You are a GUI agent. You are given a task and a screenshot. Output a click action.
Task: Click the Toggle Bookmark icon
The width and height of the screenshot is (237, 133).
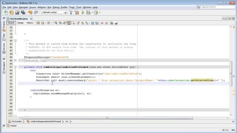pyautogui.click(x=87, y=23)
